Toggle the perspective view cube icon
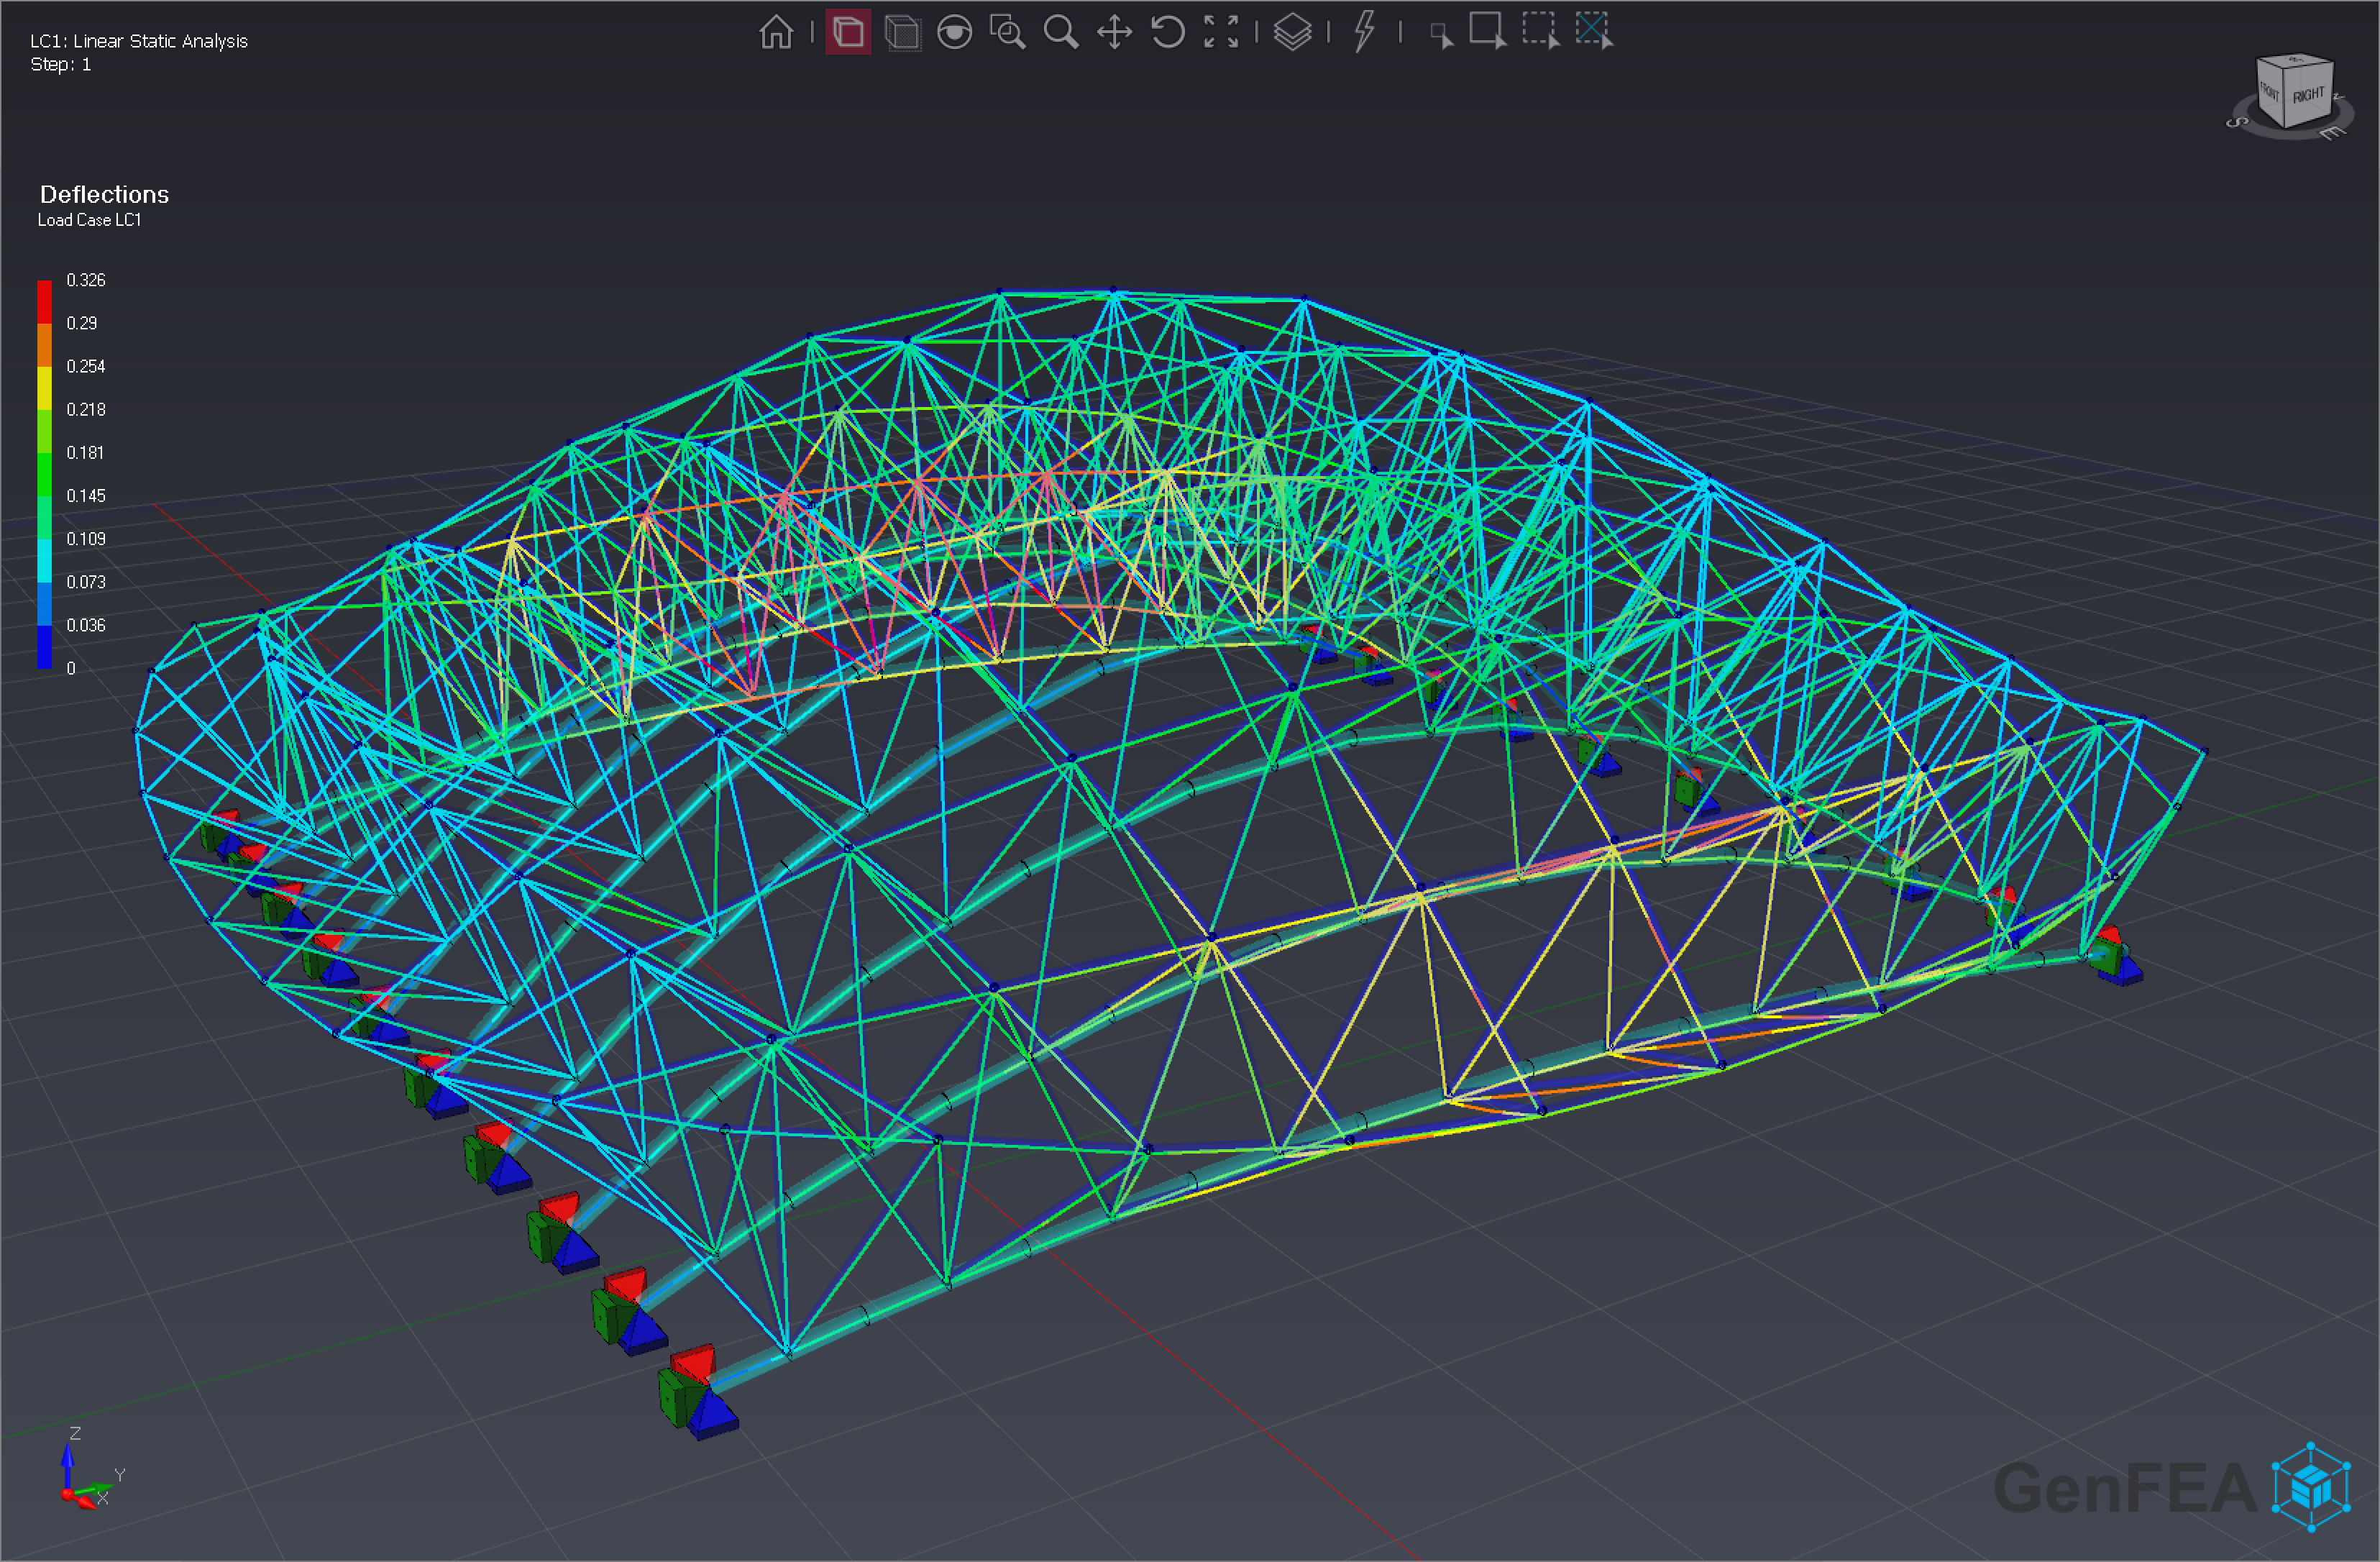Screen dimensions: 2380x1562 (x=848, y=32)
